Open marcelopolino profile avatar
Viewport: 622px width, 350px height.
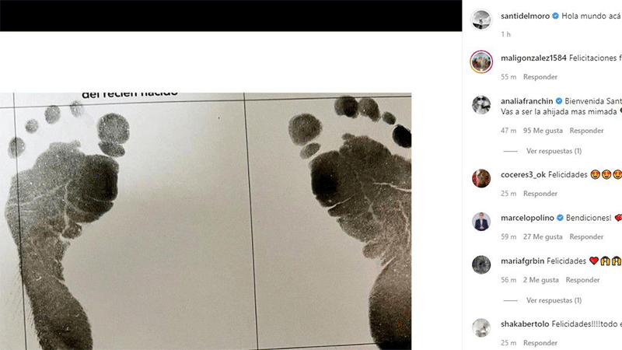pyautogui.click(x=481, y=222)
